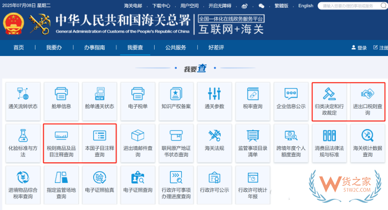The height and width of the screenshot is (210, 388).
Task: Open the 电子税单 tile
Action: click(138, 101)
